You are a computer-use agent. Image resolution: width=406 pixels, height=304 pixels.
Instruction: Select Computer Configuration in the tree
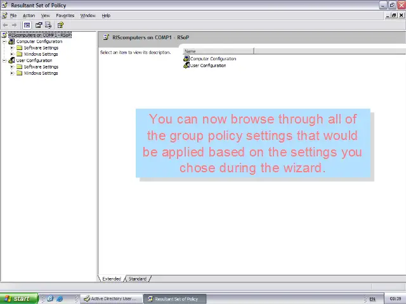39,41
